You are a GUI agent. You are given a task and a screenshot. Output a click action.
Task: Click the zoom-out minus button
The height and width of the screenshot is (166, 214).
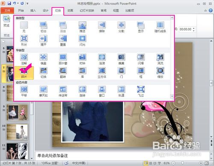pos(173,163)
